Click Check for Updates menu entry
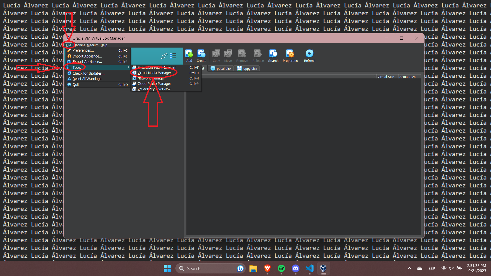This screenshot has height=276, width=491. (x=88, y=73)
